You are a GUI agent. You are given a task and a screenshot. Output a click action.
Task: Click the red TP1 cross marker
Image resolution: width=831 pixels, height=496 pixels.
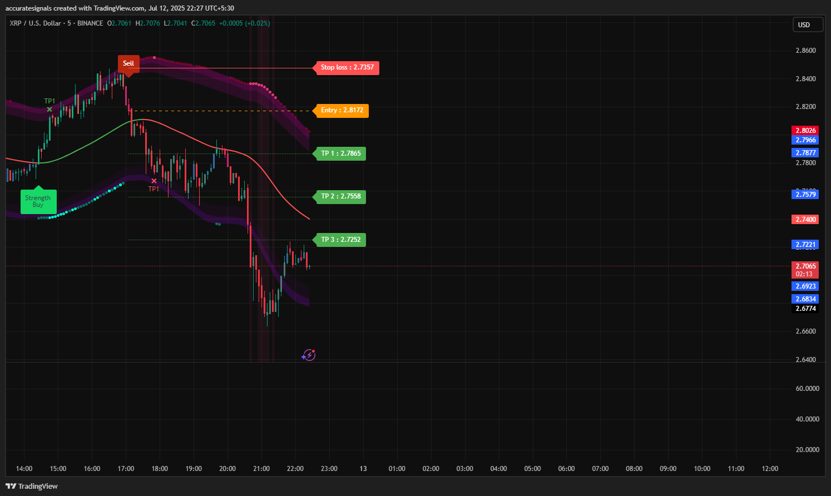(x=154, y=181)
